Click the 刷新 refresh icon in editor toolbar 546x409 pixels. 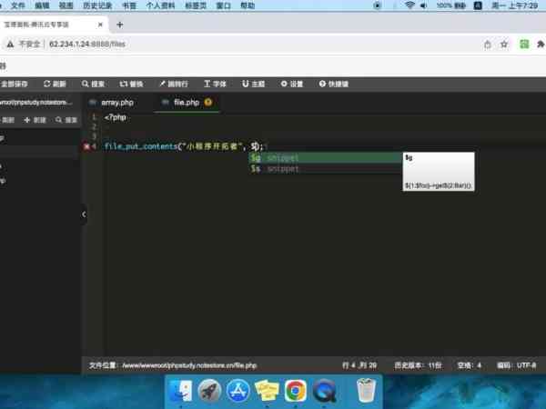coord(55,84)
